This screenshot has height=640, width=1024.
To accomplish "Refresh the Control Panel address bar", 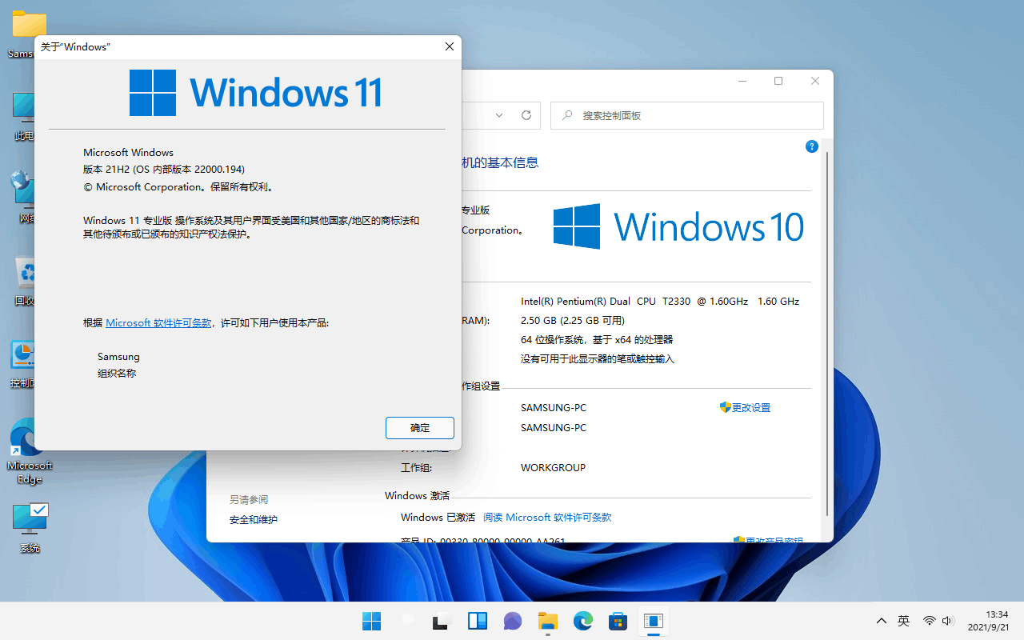I will pos(526,115).
